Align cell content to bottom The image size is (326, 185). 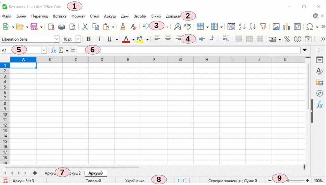click(x=212, y=39)
